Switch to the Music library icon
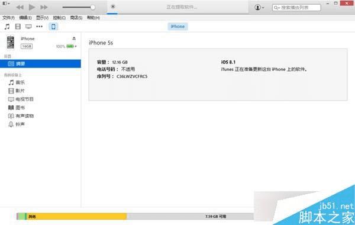This screenshot has height=225, width=355. [x=7, y=27]
